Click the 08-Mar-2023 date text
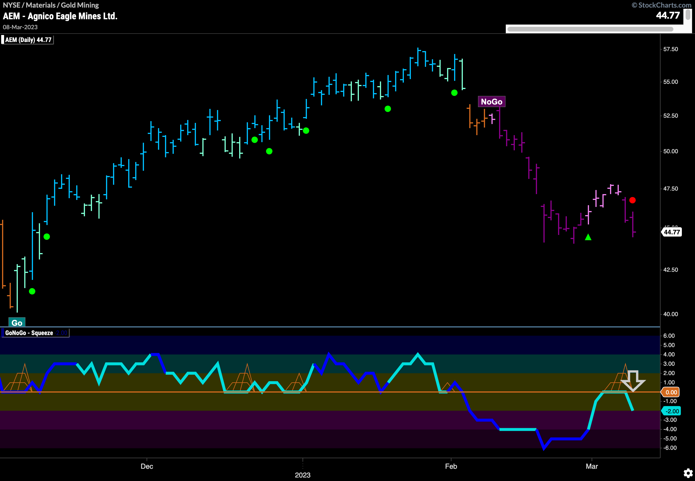 (x=20, y=27)
